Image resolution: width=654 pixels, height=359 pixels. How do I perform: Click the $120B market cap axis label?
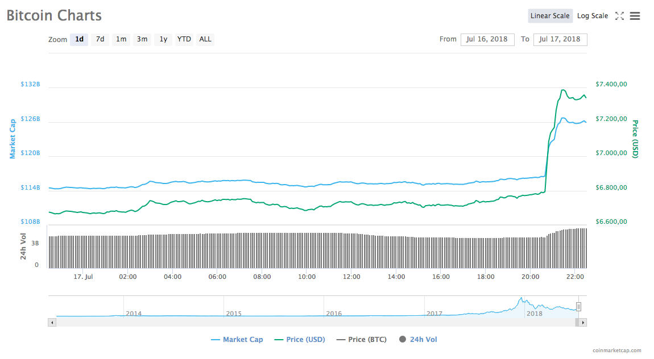click(x=31, y=153)
